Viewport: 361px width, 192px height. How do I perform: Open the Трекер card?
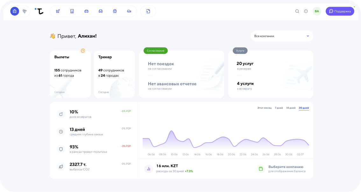(x=114, y=74)
